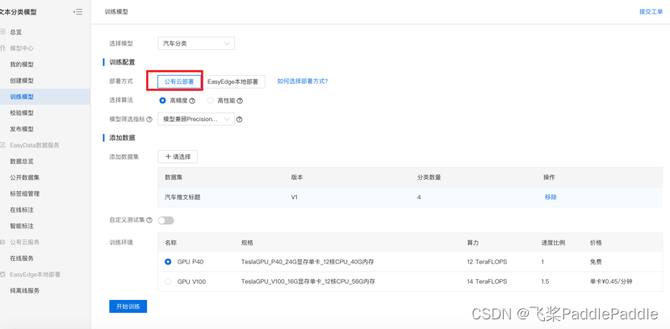The image size is (670, 329).
Task: Select the 高性能 algorithm radio button
Action: (x=210, y=101)
